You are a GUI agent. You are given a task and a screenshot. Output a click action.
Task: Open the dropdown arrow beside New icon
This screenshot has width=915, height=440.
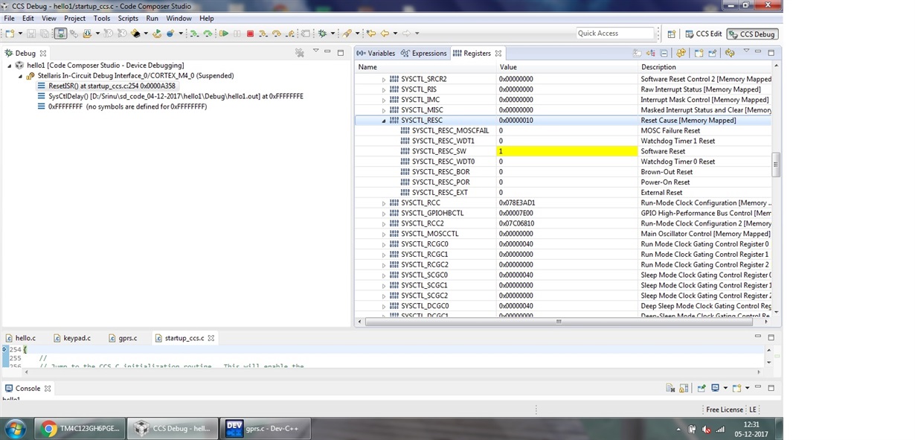(20, 34)
